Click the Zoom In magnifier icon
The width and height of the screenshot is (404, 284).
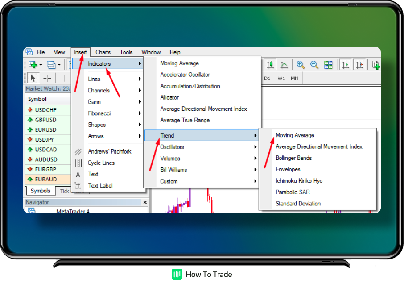(301, 65)
